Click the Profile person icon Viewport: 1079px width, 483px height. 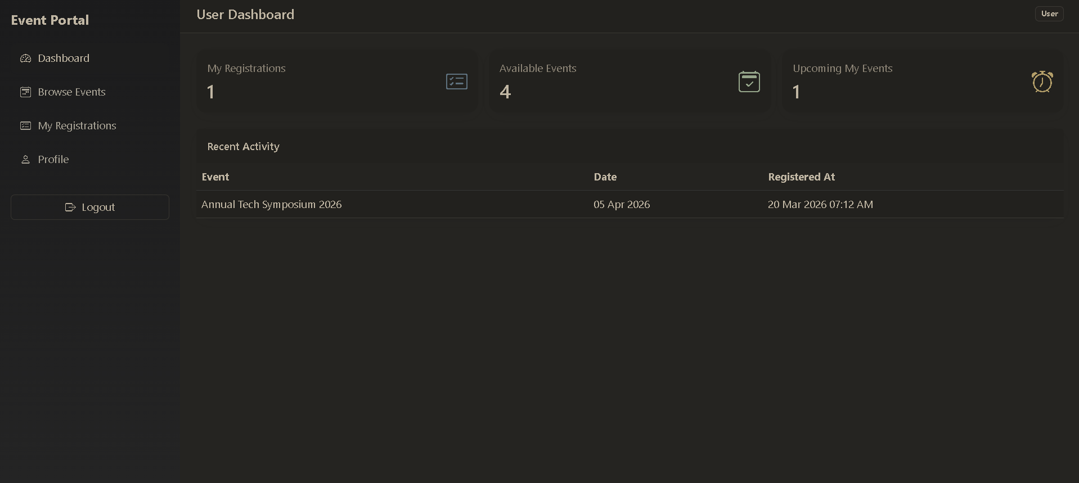click(x=25, y=160)
